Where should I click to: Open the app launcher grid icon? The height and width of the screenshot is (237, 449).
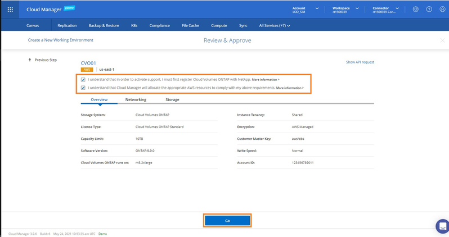coord(10,10)
